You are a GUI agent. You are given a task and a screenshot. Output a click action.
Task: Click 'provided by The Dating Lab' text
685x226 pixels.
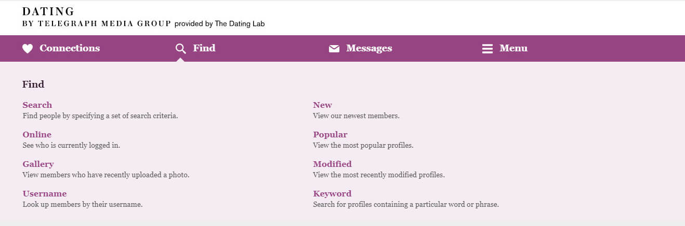point(220,24)
